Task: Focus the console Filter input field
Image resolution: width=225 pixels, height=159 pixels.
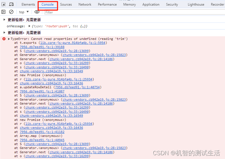Action: point(135,12)
